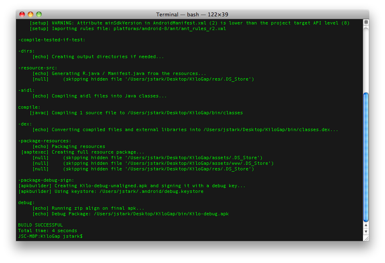Click the split pane icon above the scrollbar
The height and width of the screenshot is (263, 385).
click(365, 22)
